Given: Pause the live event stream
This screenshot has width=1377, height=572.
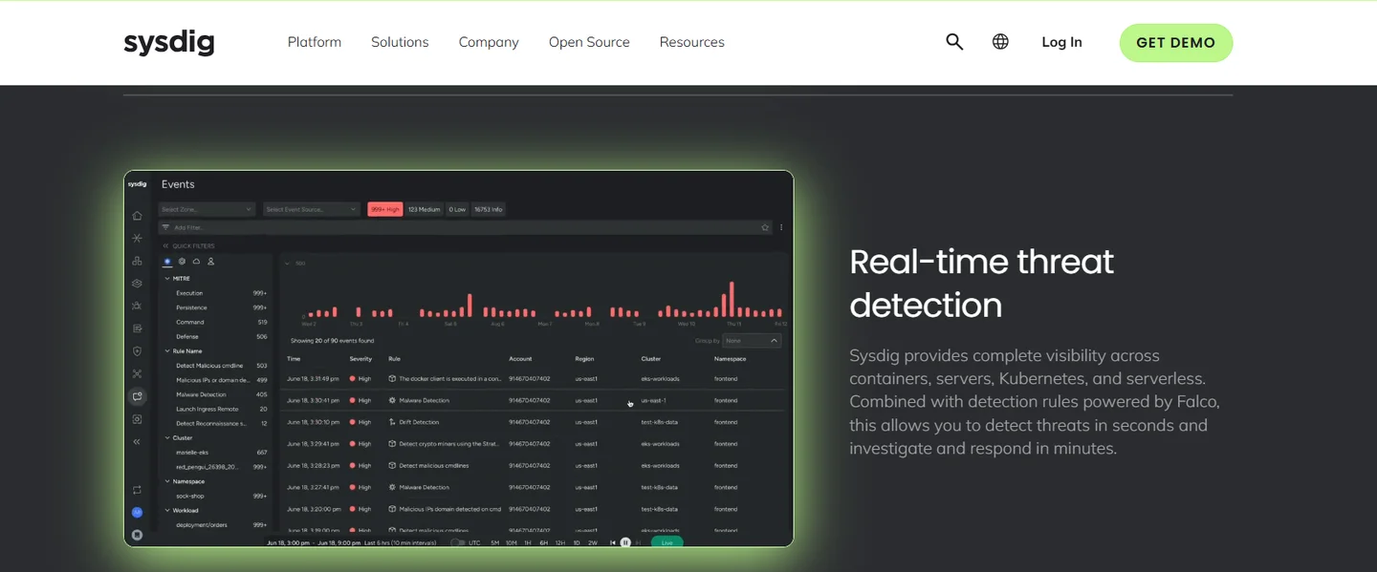Looking at the screenshot, I should (625, 542).
